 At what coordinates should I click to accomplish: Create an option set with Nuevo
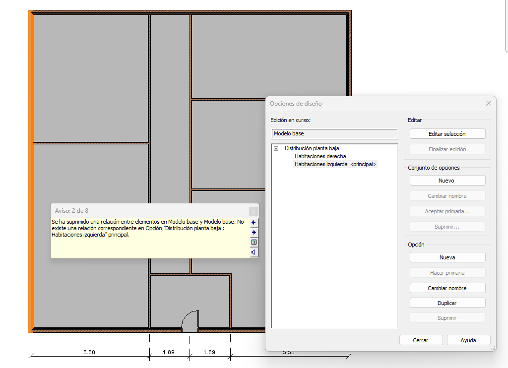(x=447, y=181)
